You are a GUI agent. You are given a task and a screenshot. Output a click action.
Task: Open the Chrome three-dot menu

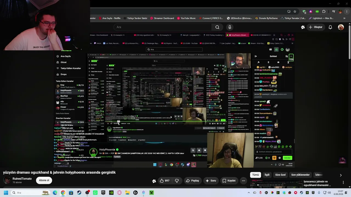click(x=347, y=11)
